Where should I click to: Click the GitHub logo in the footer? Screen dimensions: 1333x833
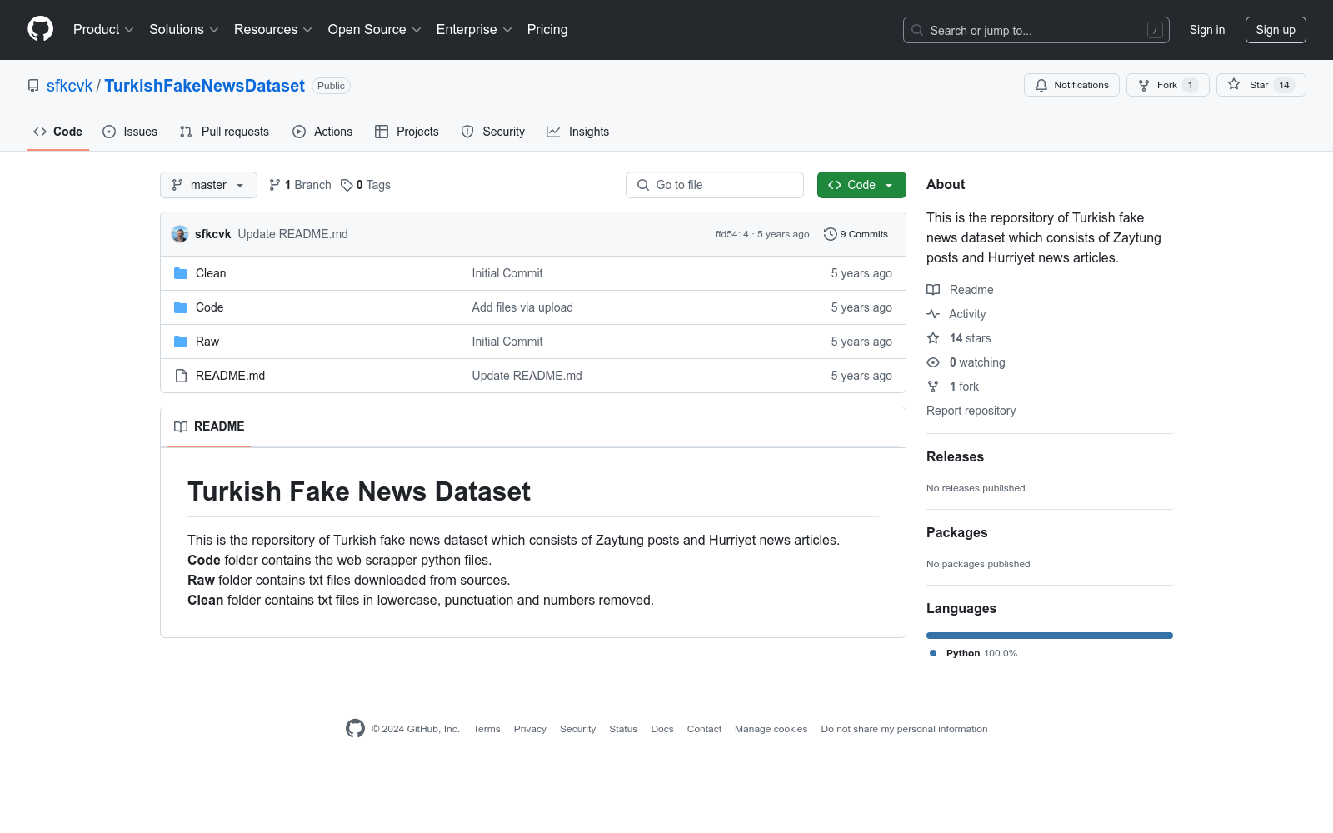click(x=355, y=728)
